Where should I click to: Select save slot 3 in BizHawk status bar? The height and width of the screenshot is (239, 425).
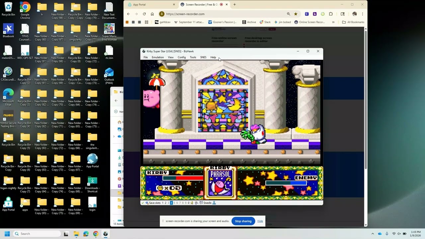click(168, 203)
